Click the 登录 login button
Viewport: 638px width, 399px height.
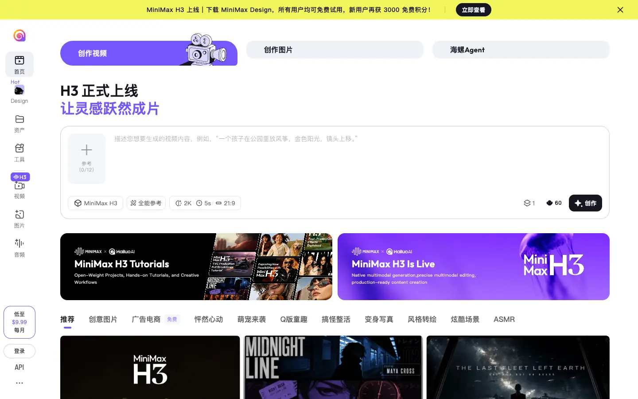pos(19,351)
